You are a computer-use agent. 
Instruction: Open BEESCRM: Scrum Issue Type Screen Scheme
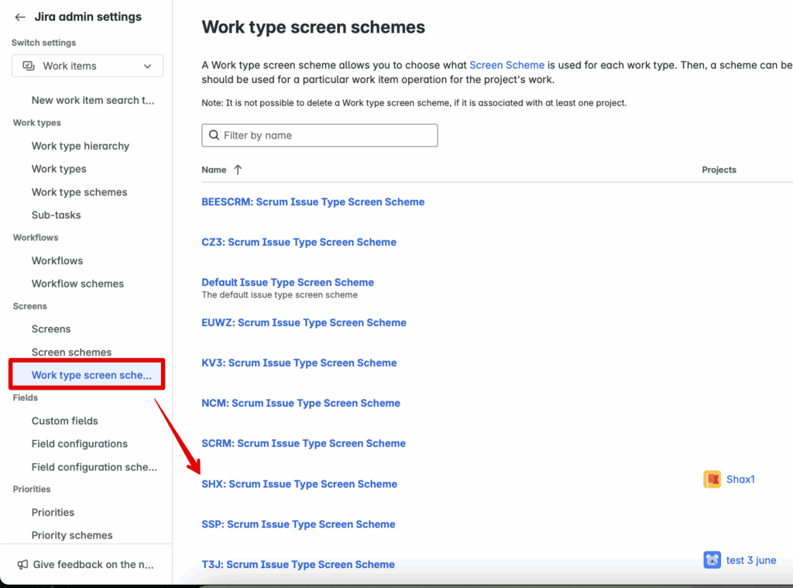313,202
